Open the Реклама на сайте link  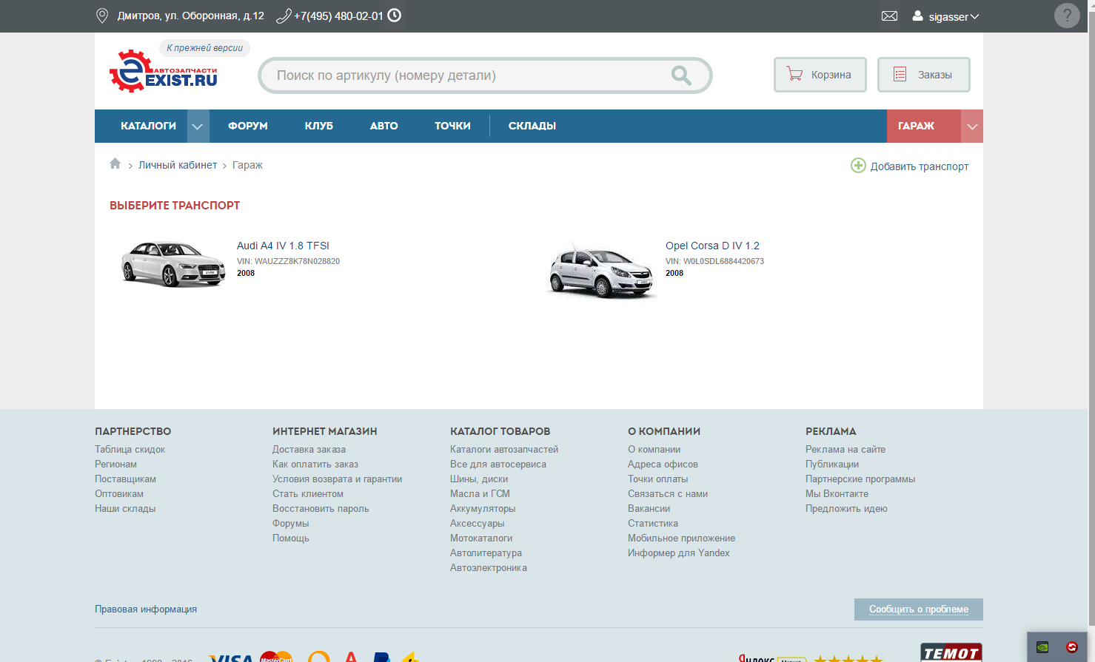[x=845, y=449]
